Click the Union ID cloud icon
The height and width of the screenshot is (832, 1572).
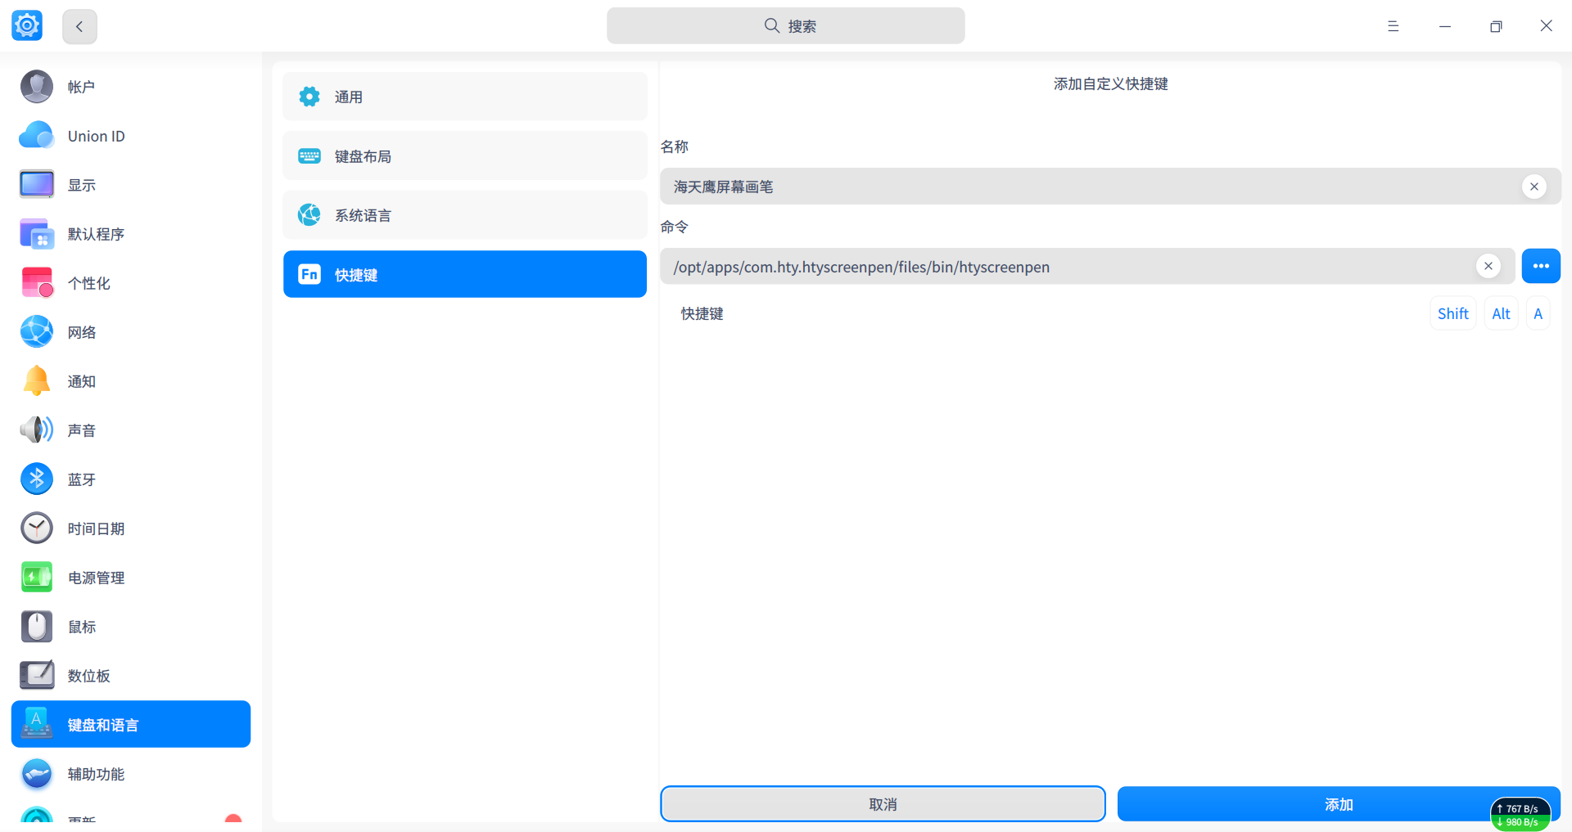click(37, 136)
